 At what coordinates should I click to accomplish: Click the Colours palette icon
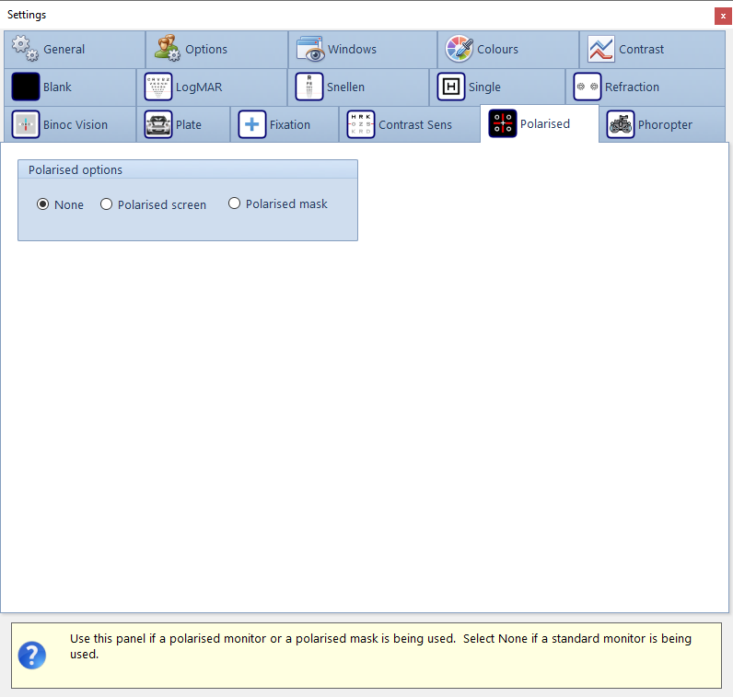[460, 49]
